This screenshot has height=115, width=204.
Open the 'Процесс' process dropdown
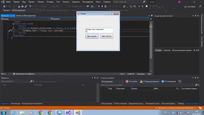click(40, 10)
